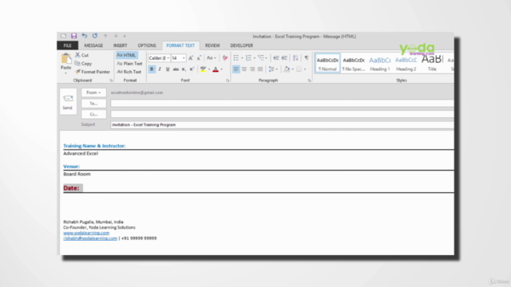This screenshot has width=511, height=287.
Task: Shrink the font size
Action: point(199,58)
